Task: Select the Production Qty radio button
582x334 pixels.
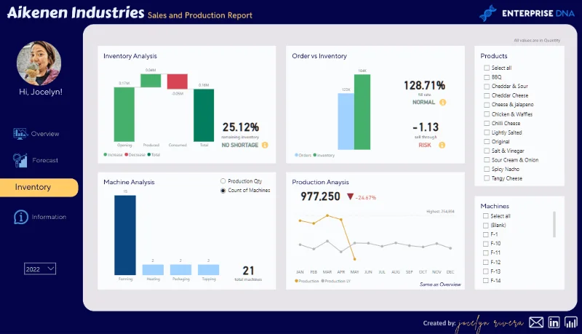Action: click(223, 181)
